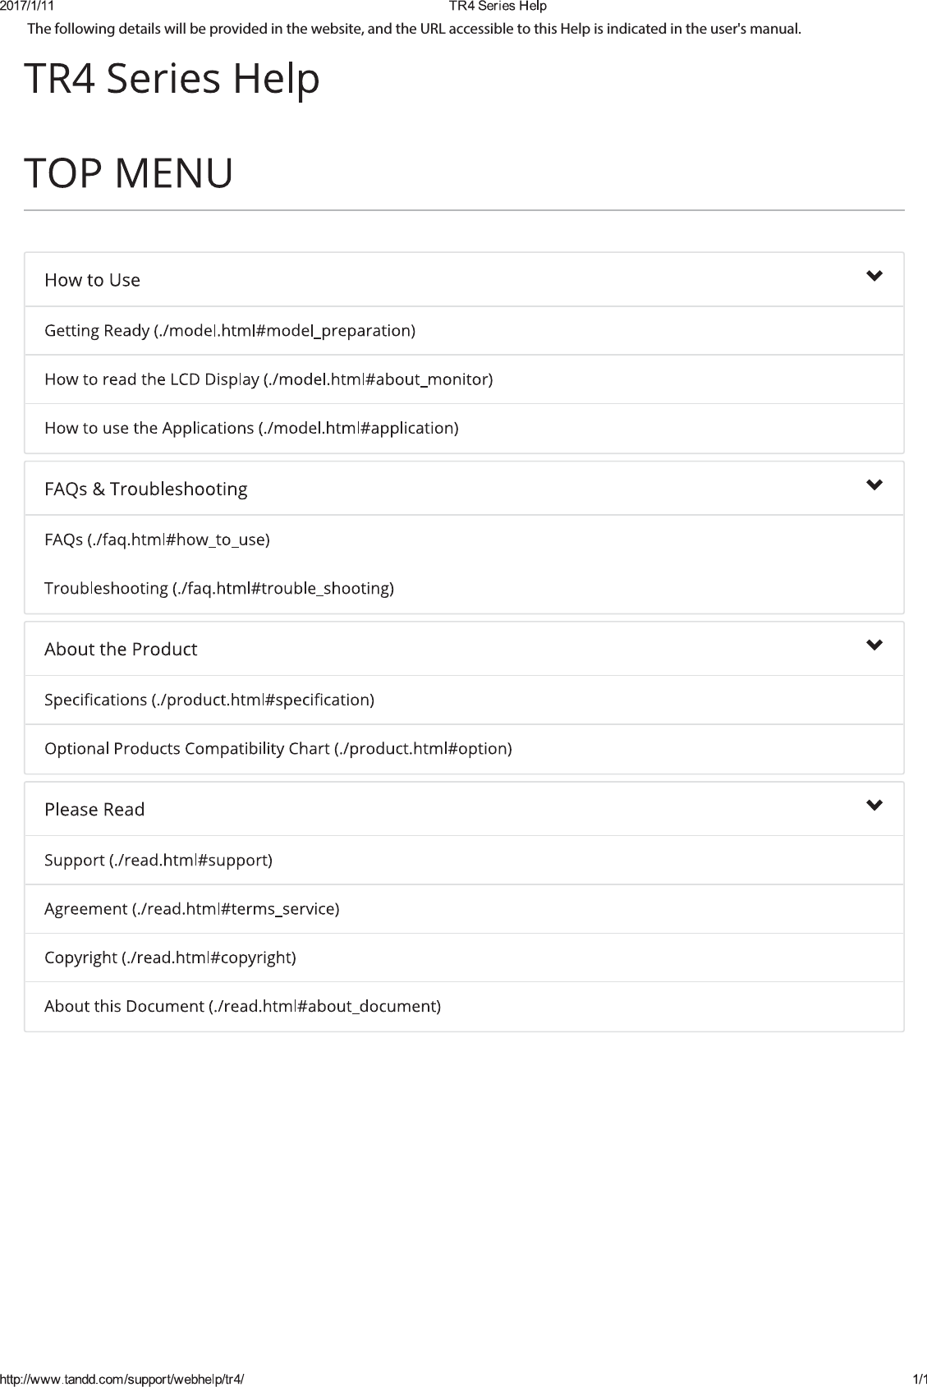Open the Troubleshooting link
927x1387 pixels.
pyautogui.click(x=218, y=588)
